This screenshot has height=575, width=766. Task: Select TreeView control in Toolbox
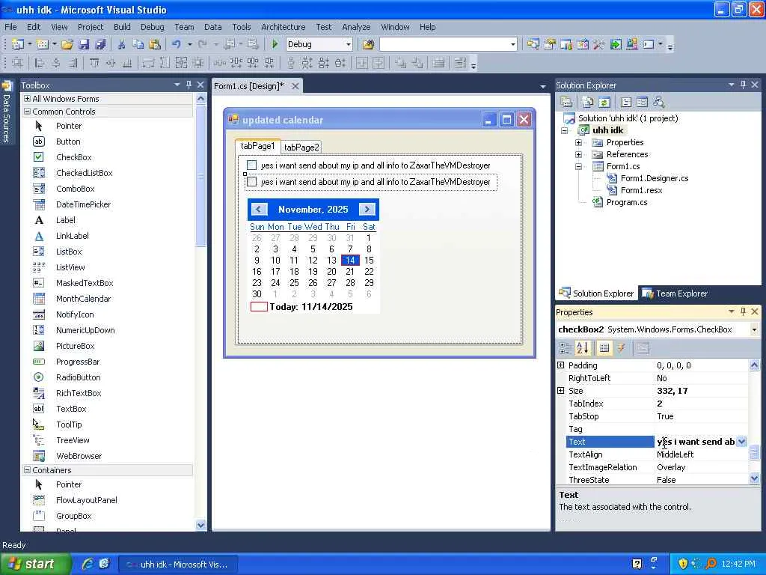click(73, 440)
